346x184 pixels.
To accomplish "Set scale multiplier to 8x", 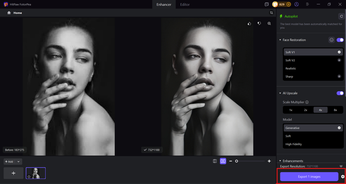I will pos(335,110).
